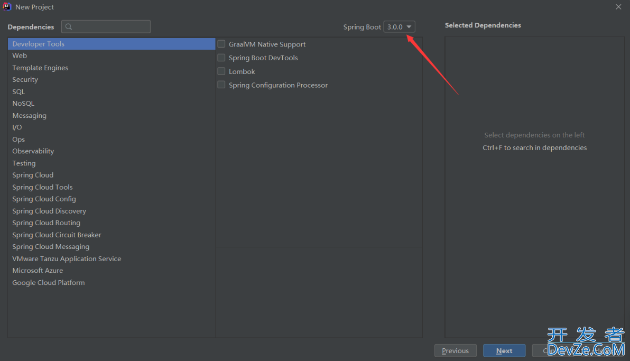Select the I/O category
The image size is (630, 361).
[x=112, y=127]
